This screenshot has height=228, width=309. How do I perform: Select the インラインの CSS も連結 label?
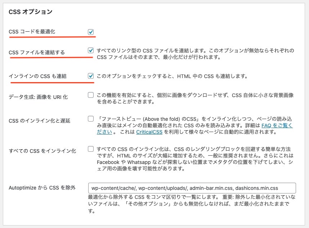coord(37,76)
